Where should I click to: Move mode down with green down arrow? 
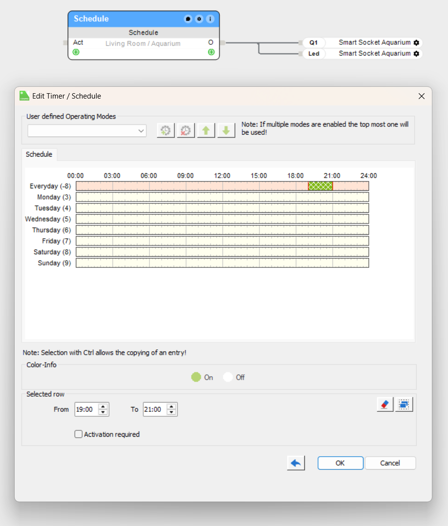pos(226,130)
